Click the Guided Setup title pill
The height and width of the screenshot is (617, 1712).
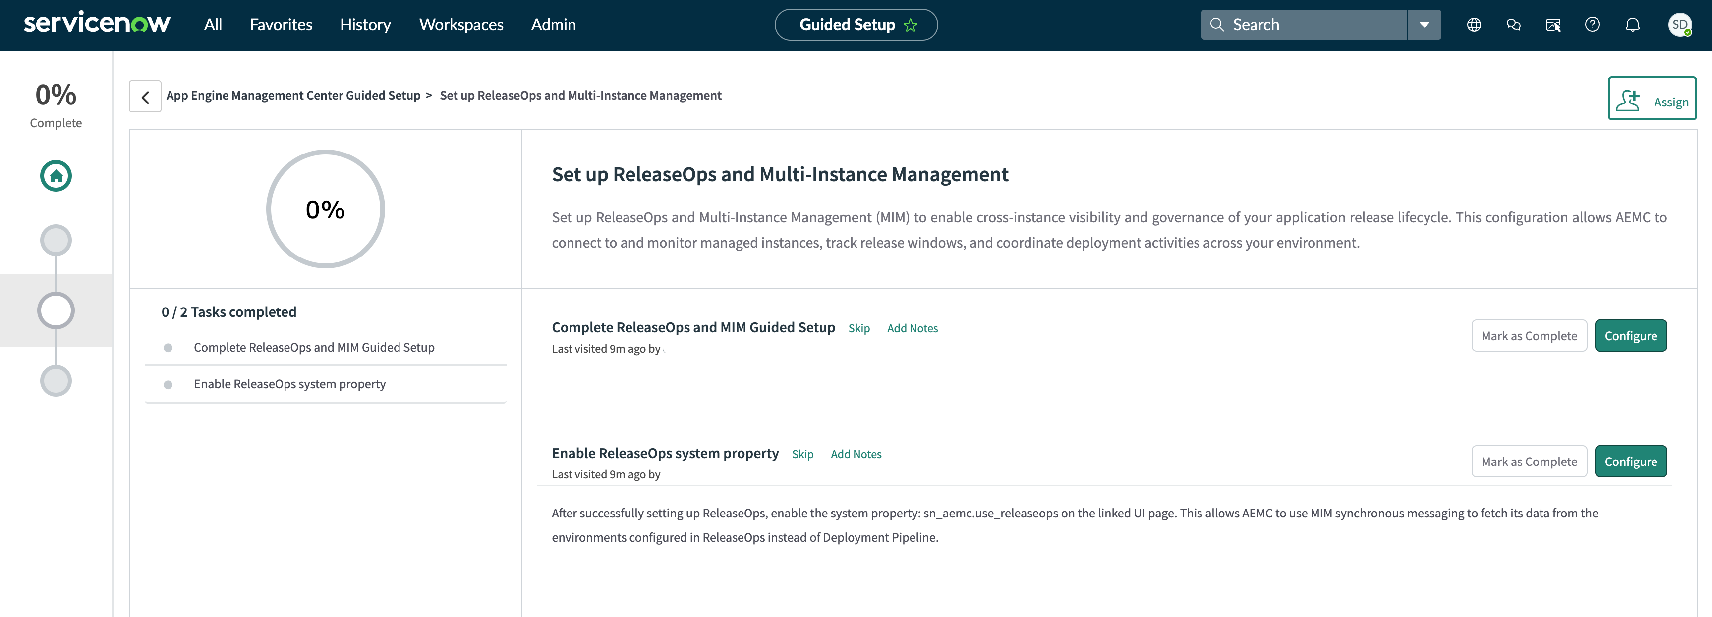856,25
